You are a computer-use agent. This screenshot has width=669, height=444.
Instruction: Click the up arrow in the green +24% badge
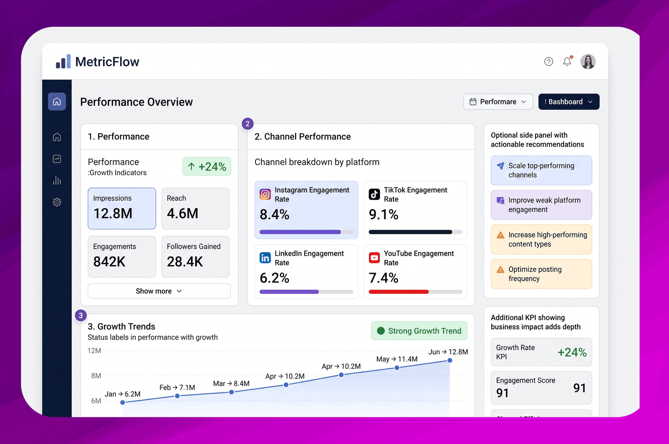coord(192,166)
